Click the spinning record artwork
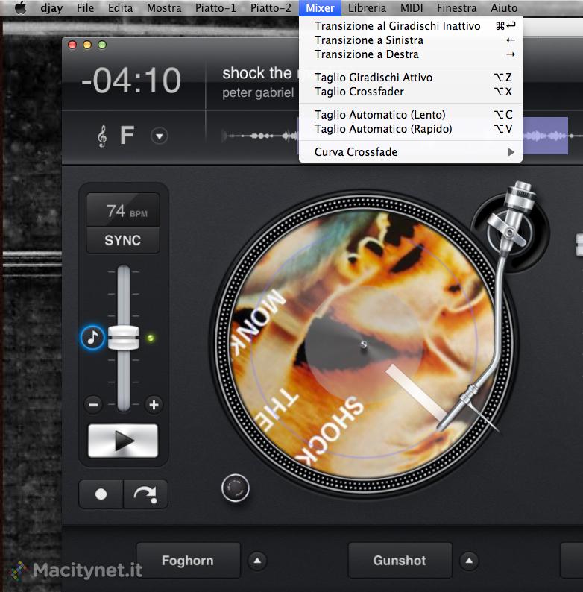This screenshot has height=592, width=583. point(363,344)
